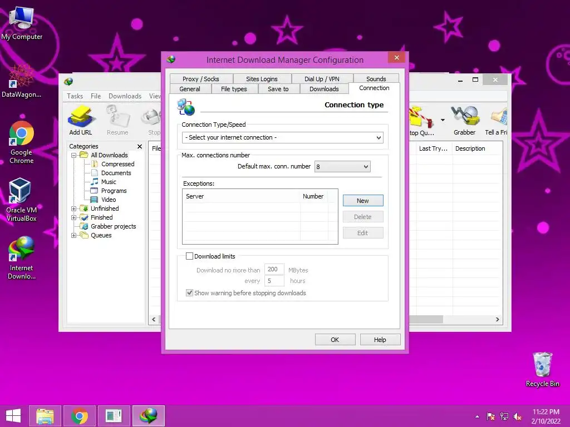
Task: Open Internet Download Manager desktop shortcut
Action: coord(22,258)
